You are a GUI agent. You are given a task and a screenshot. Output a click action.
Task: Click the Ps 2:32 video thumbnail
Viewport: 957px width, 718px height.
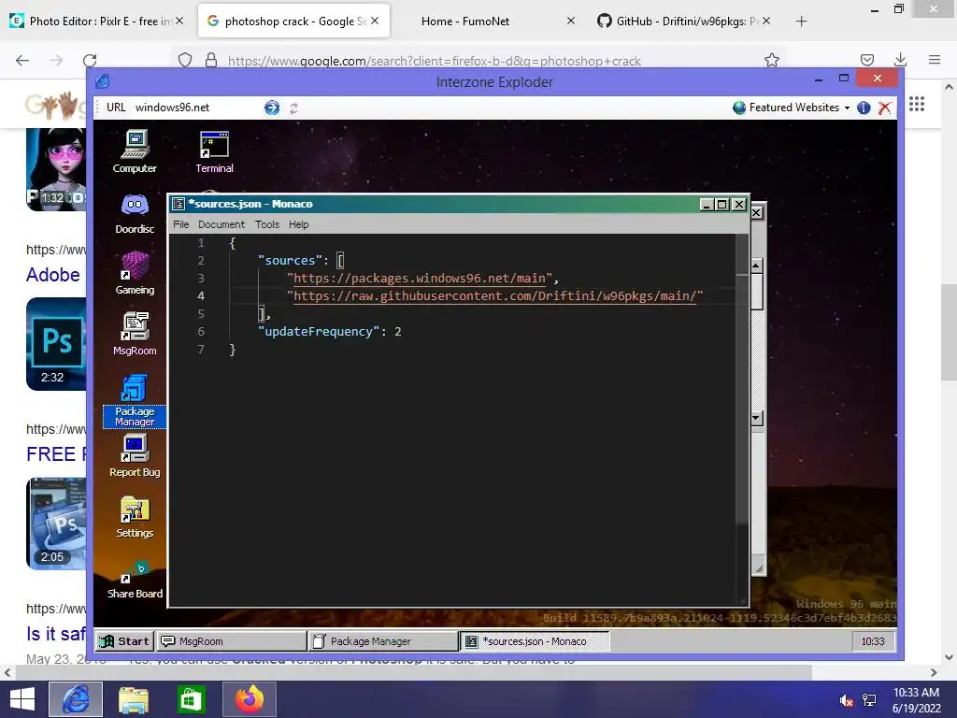click(x=56, y=344)
